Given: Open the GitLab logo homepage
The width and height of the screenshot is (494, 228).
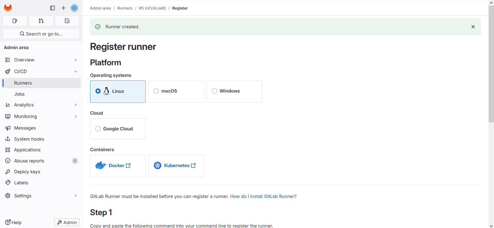Looking at the screenshot, I should coord(8,8).
